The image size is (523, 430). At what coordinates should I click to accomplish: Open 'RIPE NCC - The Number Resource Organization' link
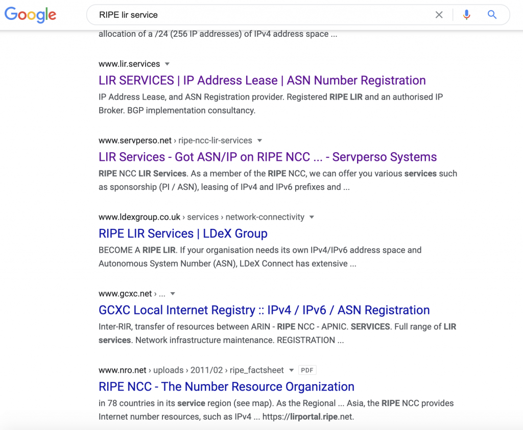[226, 387]
